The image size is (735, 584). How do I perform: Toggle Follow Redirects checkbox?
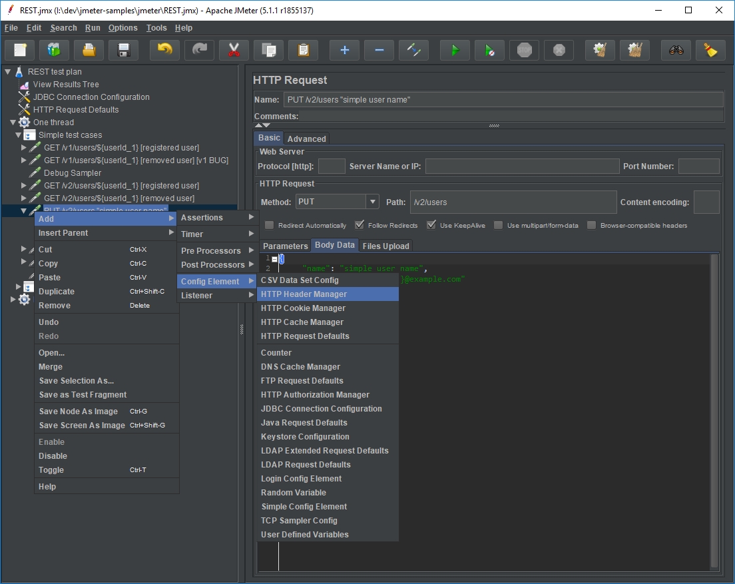click(x=359, y=226)
